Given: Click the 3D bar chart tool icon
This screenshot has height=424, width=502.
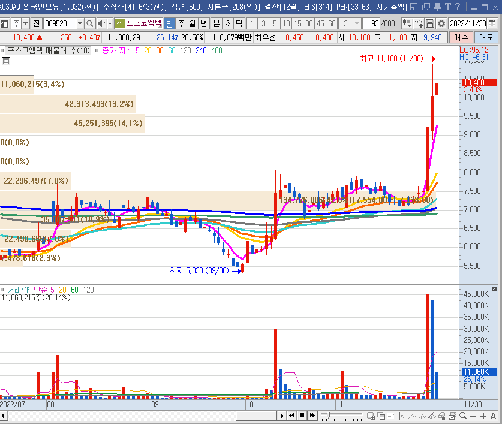Looking at the screenshot, I should click(442, 416).
